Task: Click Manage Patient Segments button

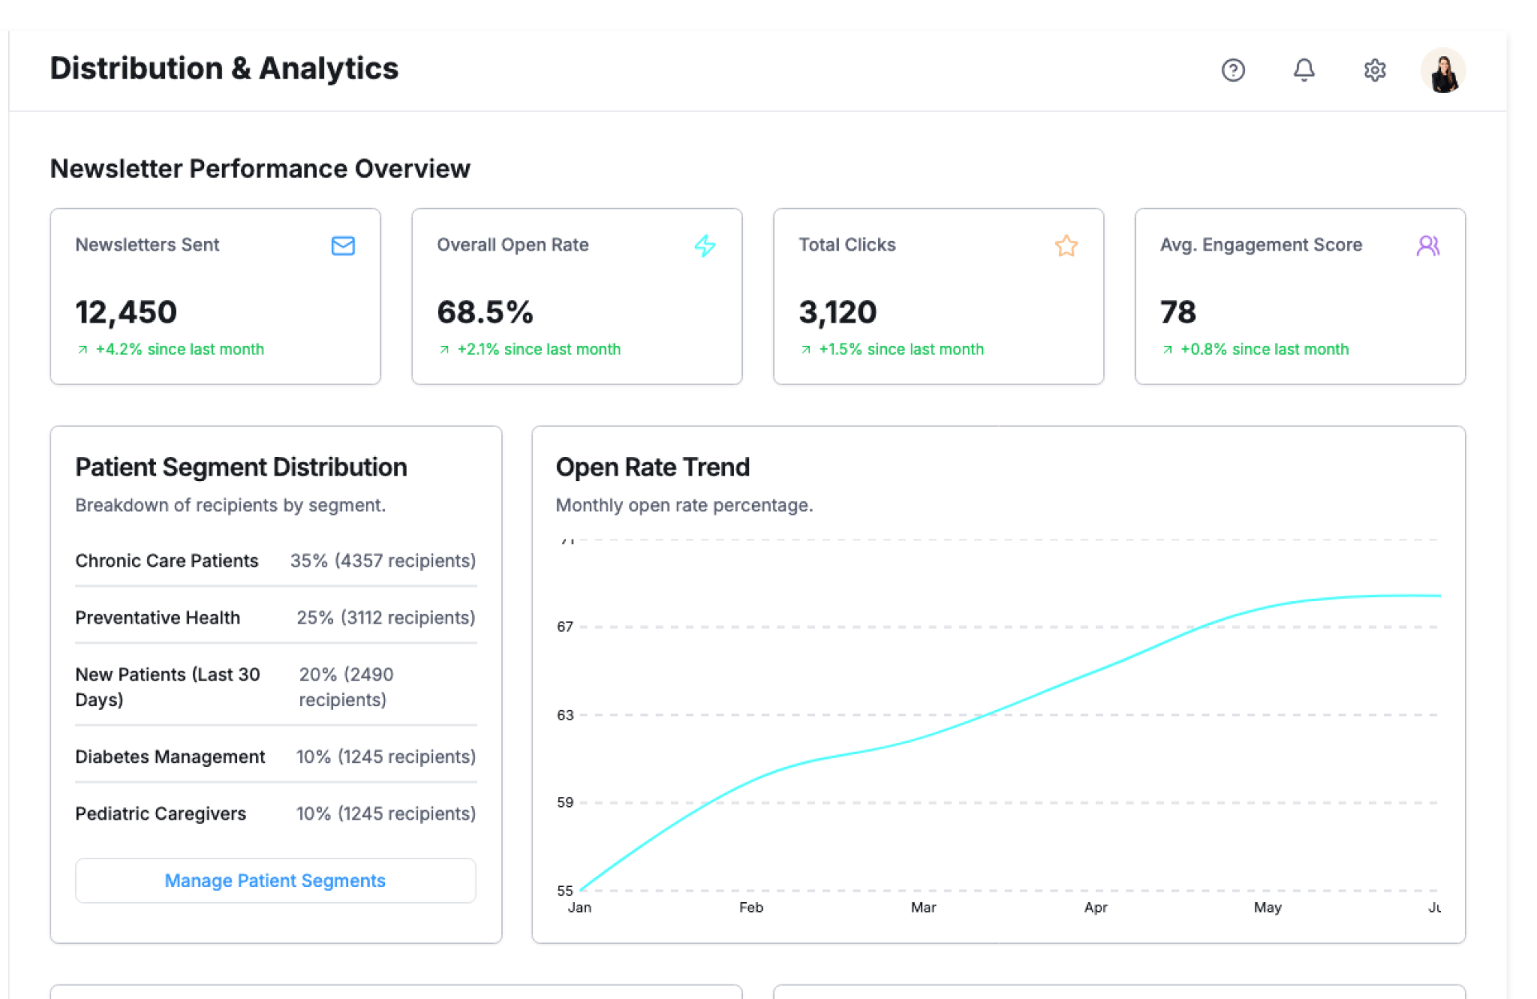Action: pos(275,881)
